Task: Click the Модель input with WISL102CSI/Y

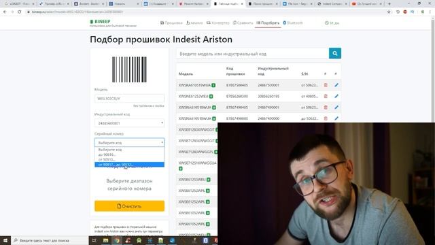Action: tap(129, 98)
